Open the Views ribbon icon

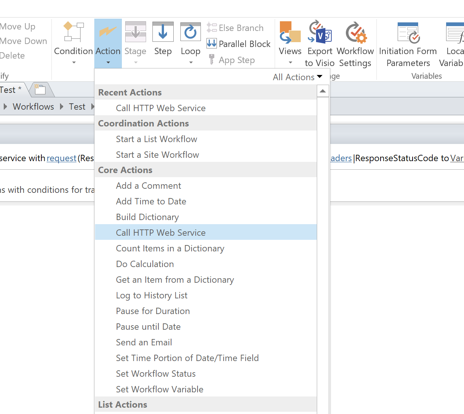coord(290,32)
